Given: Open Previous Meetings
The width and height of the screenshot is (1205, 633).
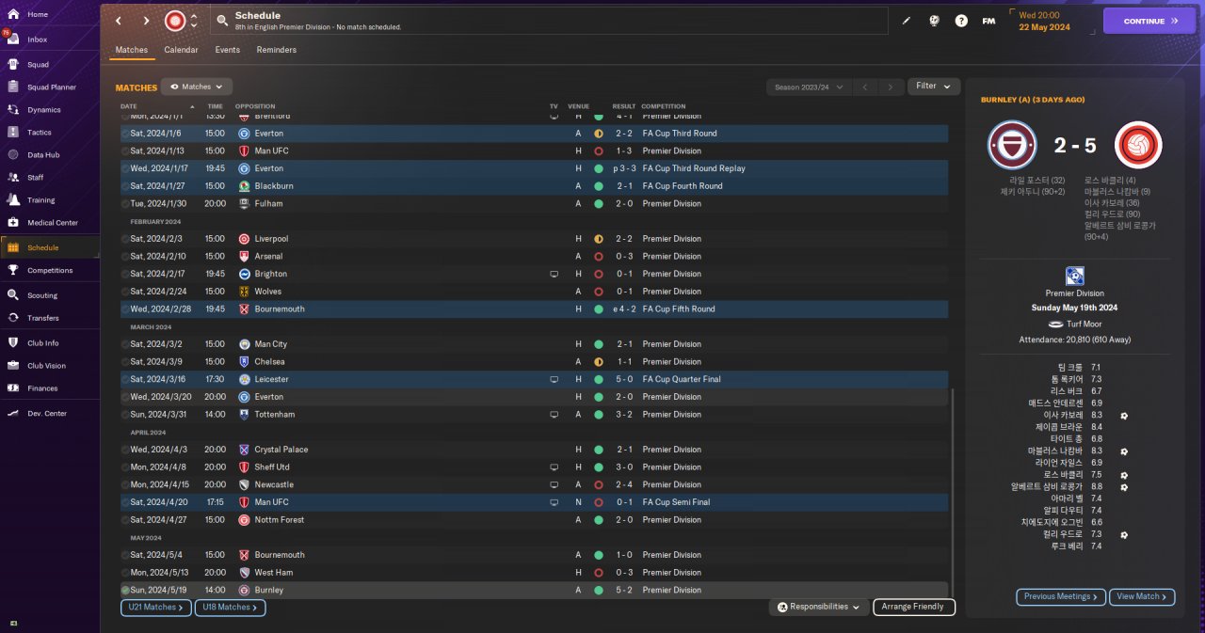Looking at the screenshot, I should 1061,596.
